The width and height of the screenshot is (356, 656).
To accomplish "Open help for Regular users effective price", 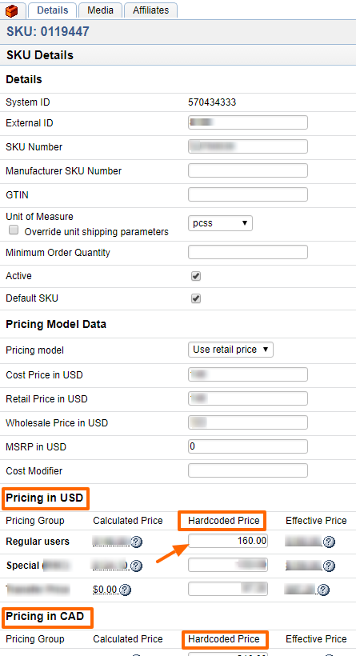I will 330,542.
